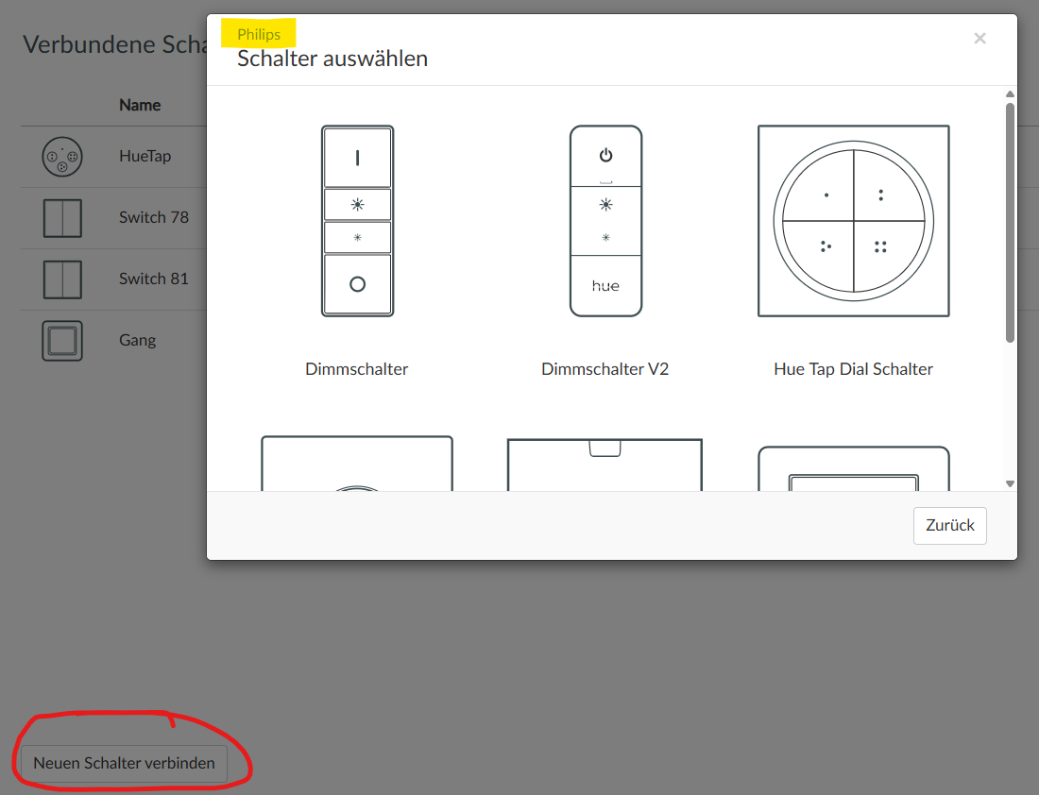This screenshot has height=795, width=1039.
Task: Open the Switch 78 list entry
Action: click(153, 217)
